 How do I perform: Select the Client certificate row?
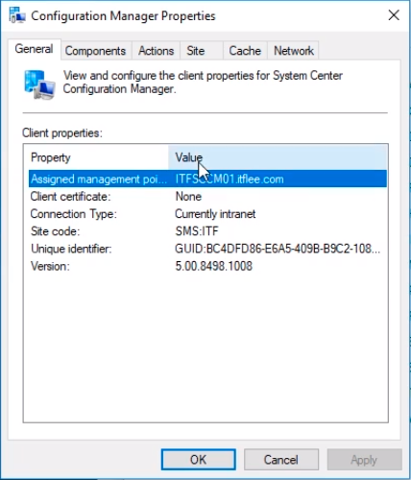pyautogui.click(x=207, y=197)
